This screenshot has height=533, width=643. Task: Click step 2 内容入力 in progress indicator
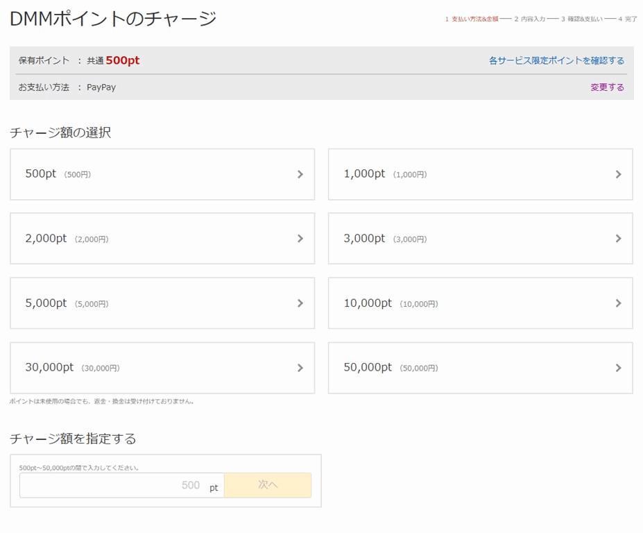pyautogui.click(x=530, y=19)
